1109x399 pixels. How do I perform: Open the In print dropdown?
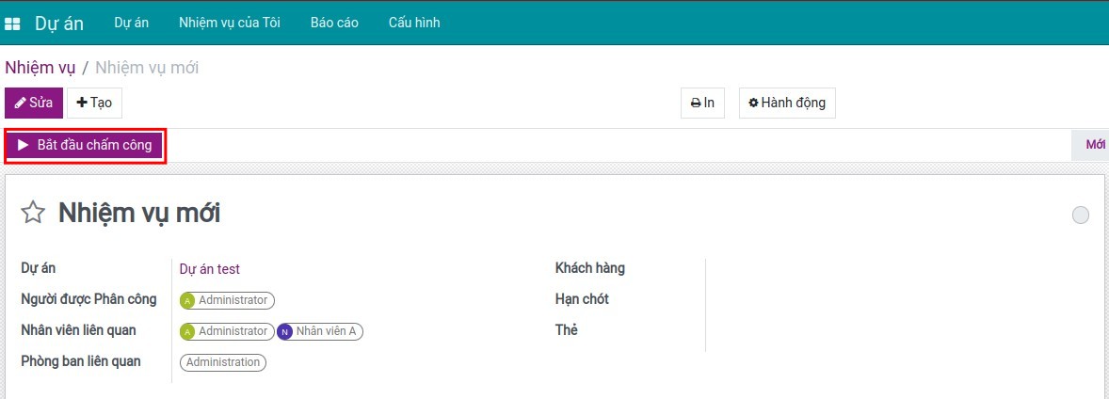point(702,104)
